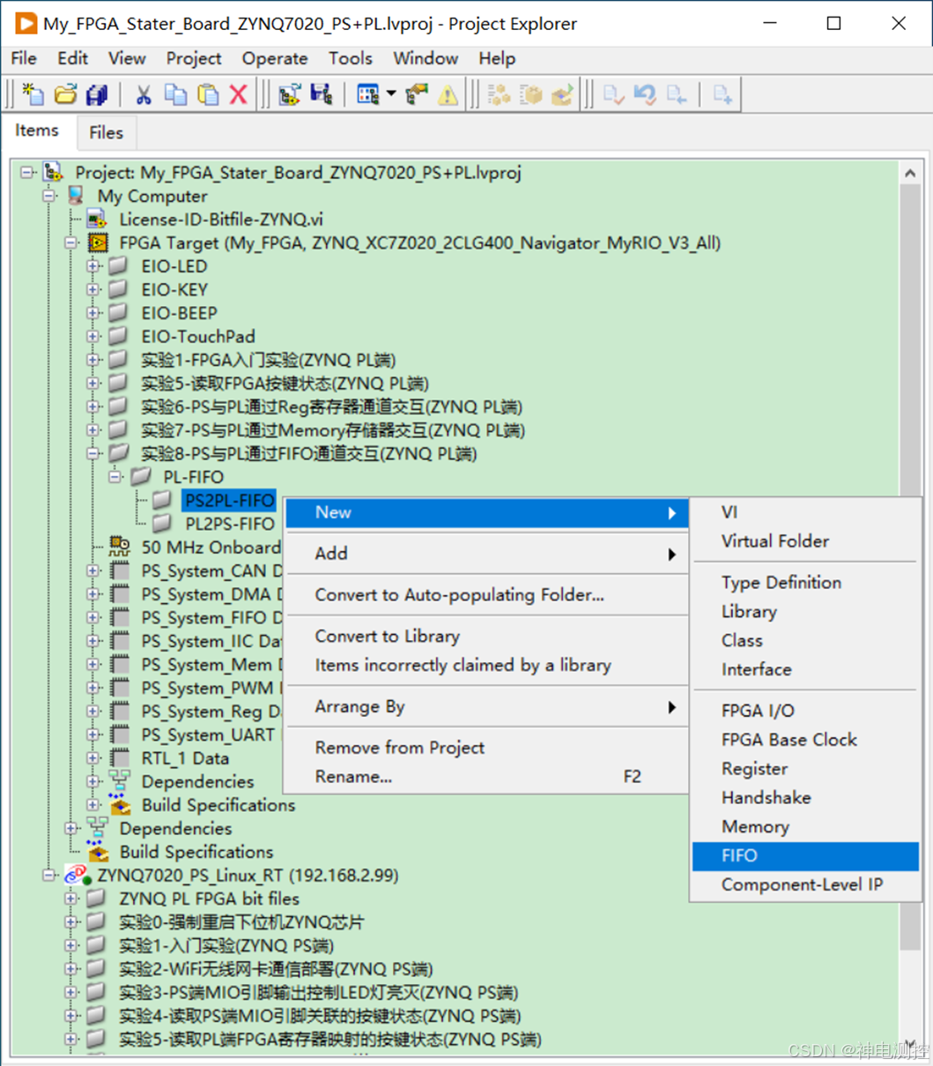The image size is (933, 1066).
Task: Select VI from the New submenu
Action: coord(805,512)
